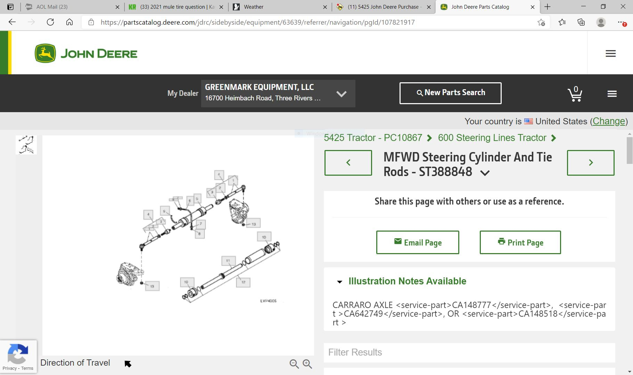Image resolution: width=633 pixels, height=375 pixels.
Task: Click part callout 12 in diagram
Action: click(x=243, y=282)
